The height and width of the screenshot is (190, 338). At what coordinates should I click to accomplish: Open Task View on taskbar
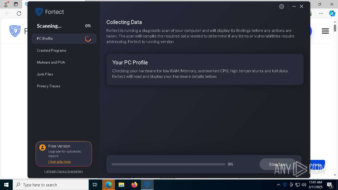[x=95, y=185]
